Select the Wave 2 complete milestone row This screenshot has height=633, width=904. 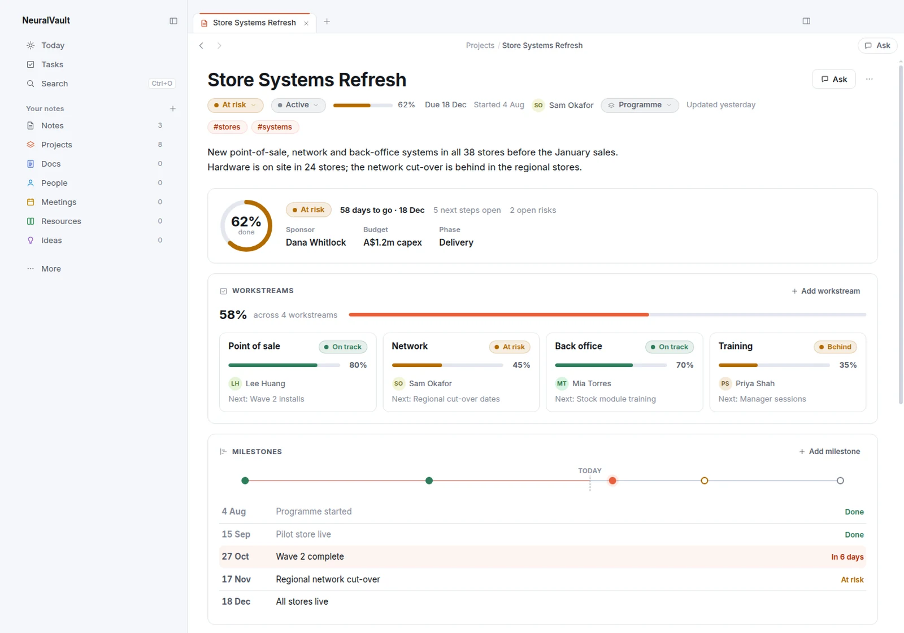[x=542, y=557]
